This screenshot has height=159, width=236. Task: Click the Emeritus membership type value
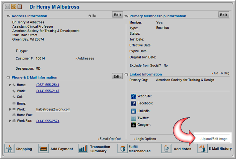[163, 28]
